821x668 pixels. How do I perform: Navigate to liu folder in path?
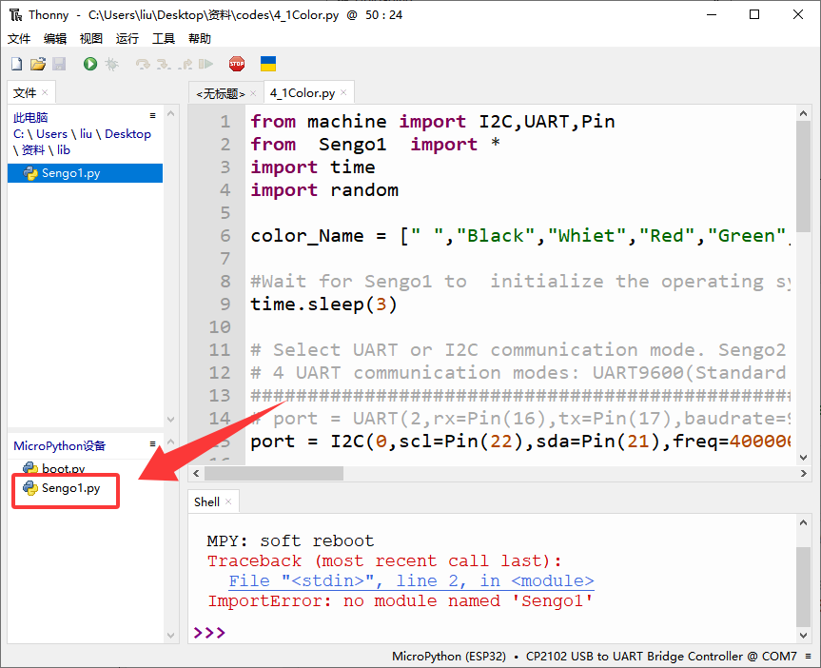tap(86, 134)
